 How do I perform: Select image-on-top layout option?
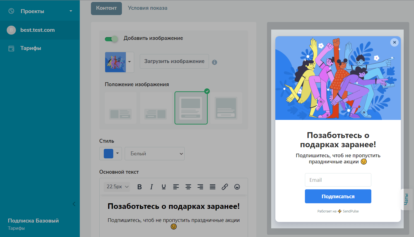point(191,108)
